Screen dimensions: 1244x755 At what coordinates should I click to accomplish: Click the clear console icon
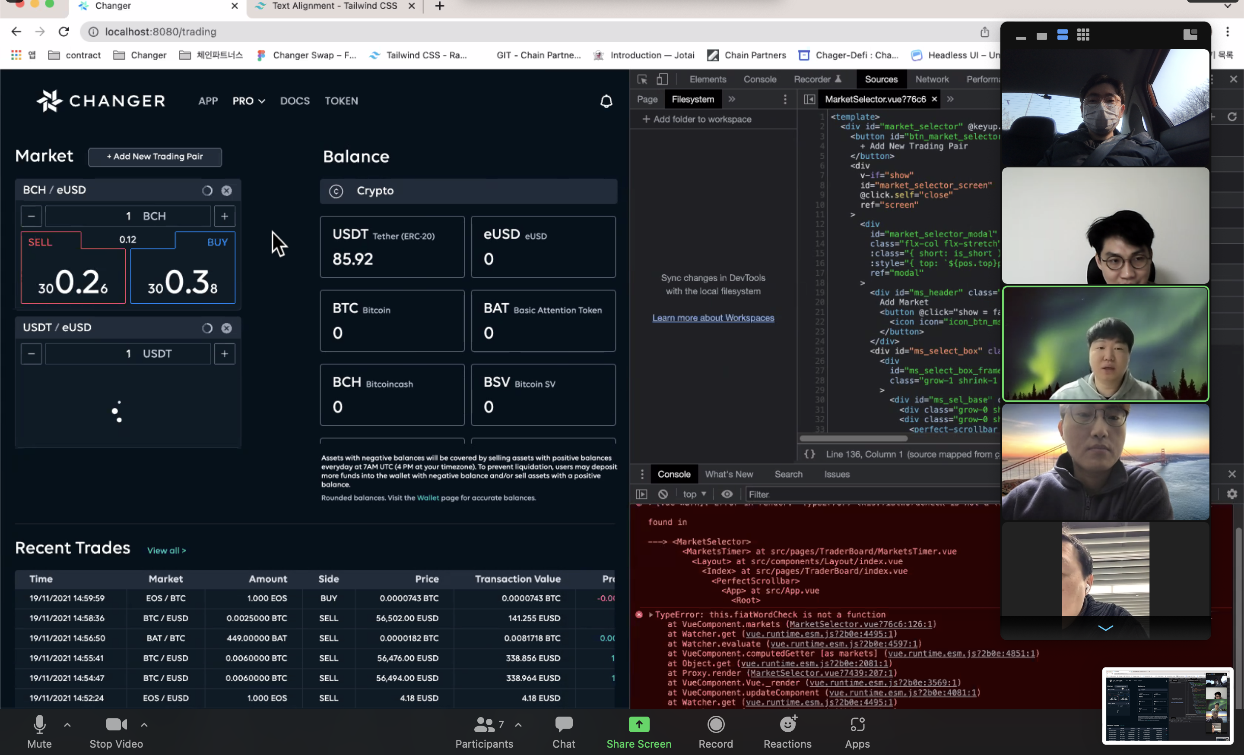pyautogui.click(x=663, y=494)
